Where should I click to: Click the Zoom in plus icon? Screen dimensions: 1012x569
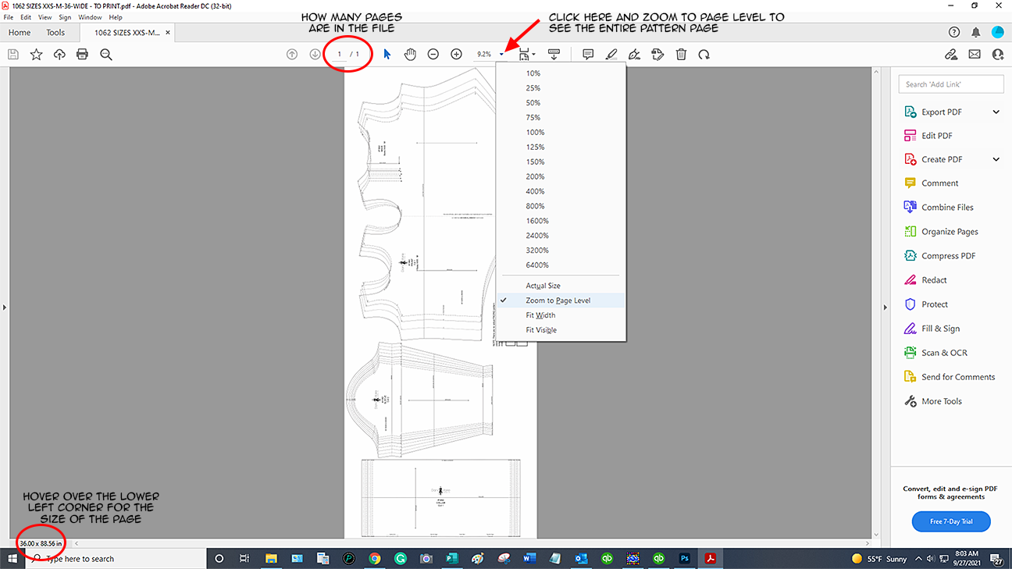456,55
